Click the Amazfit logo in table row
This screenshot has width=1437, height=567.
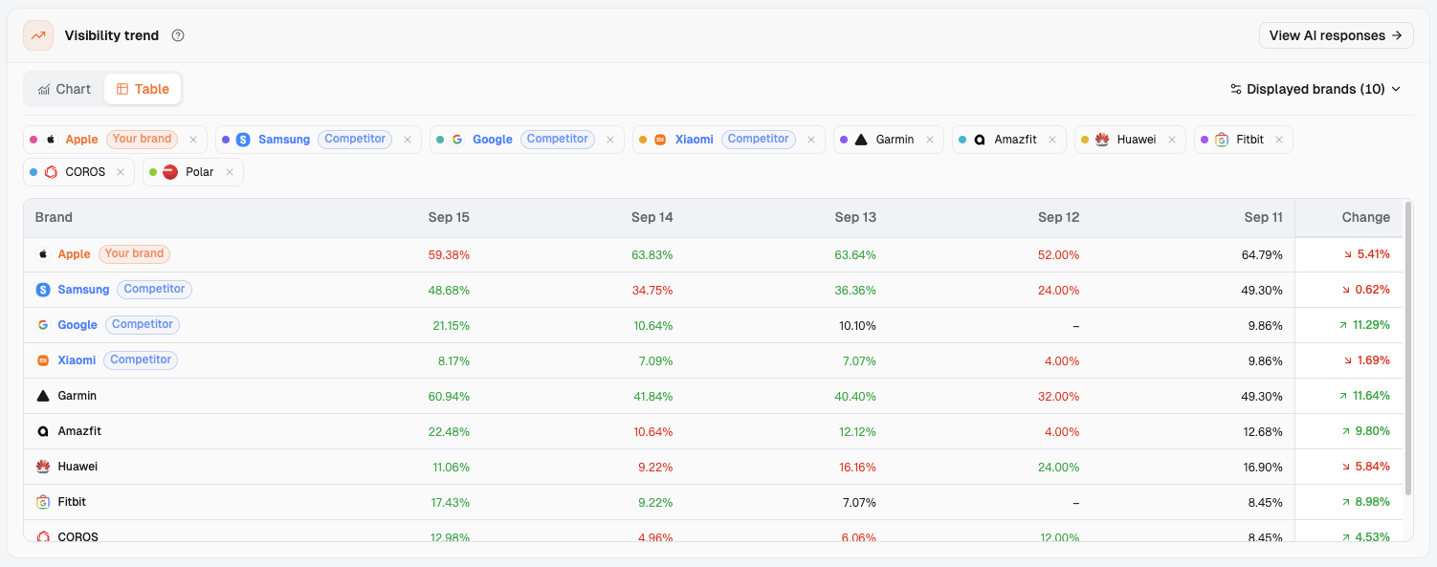coord(43,431)
